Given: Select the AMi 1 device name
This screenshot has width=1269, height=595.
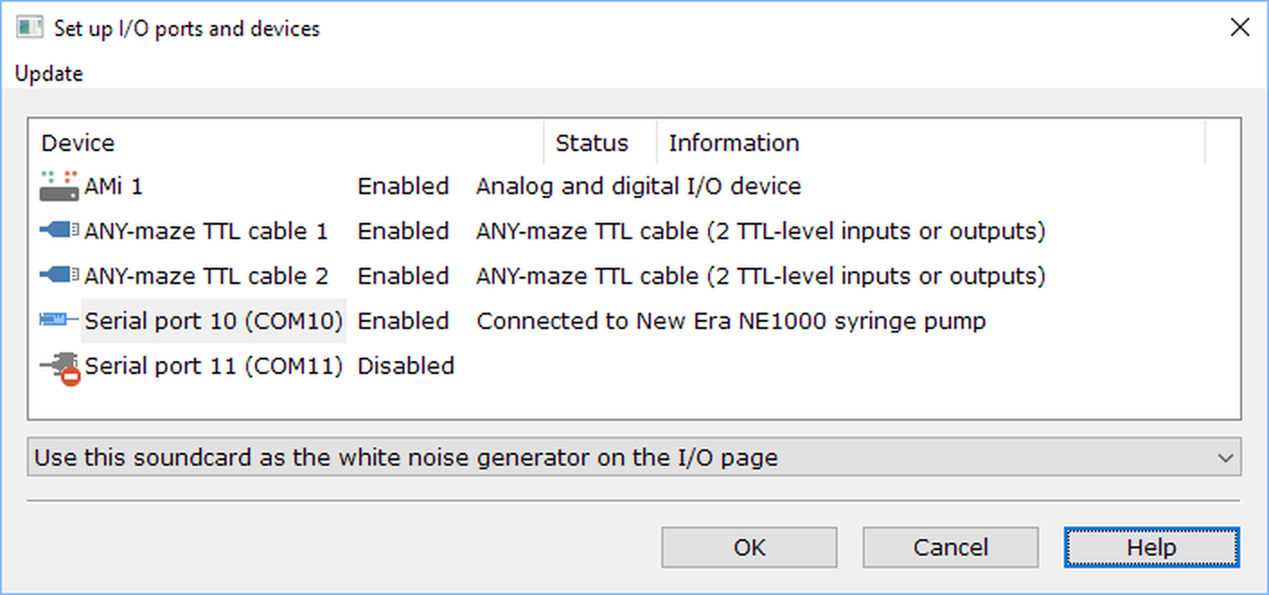Looking at the screenshot, I should click(113, 186).
